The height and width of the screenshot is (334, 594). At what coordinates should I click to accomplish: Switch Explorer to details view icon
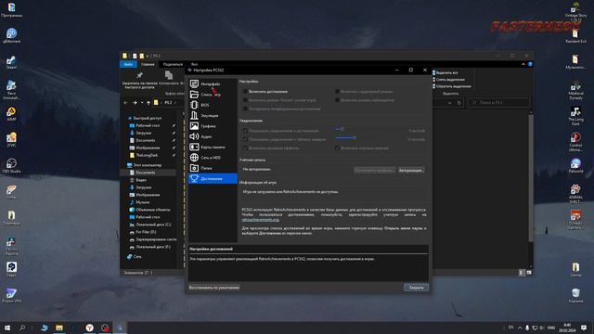(x=521, y=273)
